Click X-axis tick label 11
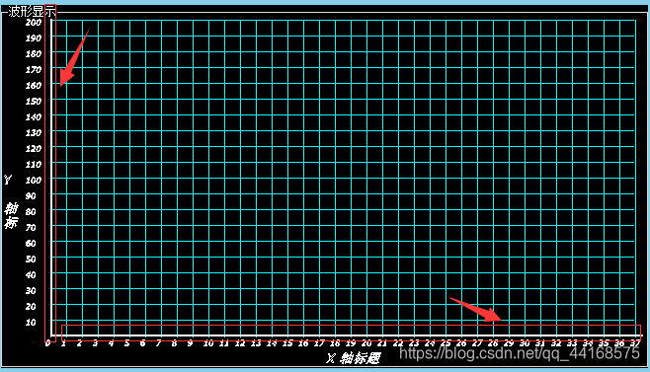This screenshot has height=372, width=650. [x=224, y=343]
